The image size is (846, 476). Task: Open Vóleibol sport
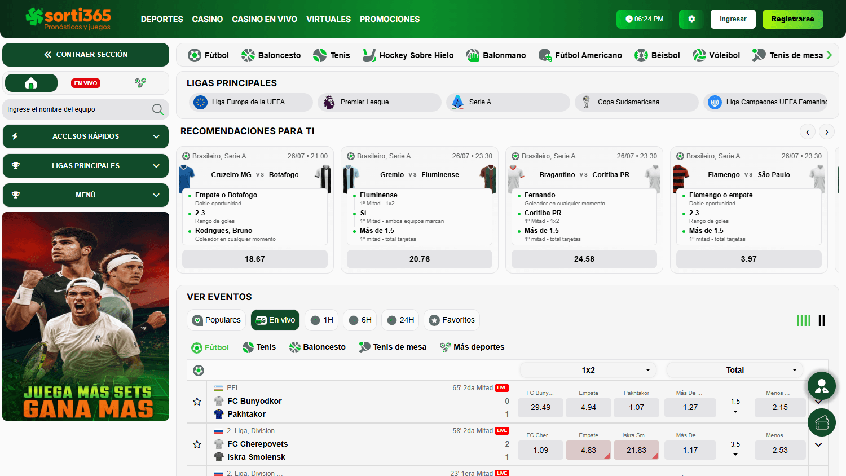point(716,55)
